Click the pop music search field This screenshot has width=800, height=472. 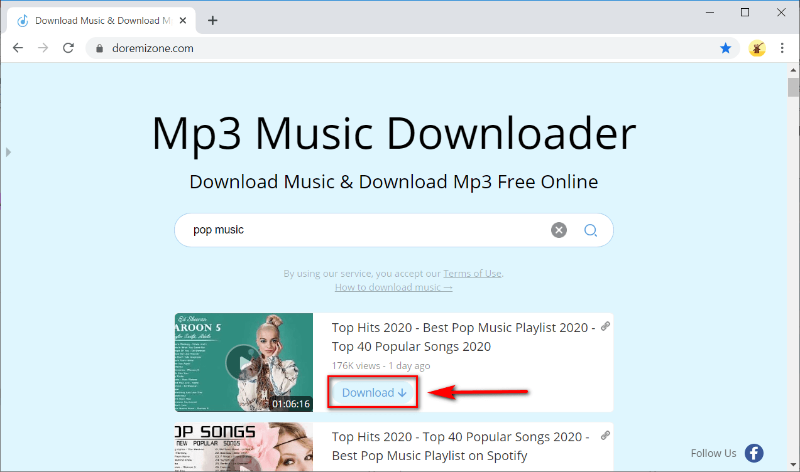pos(364,230)
